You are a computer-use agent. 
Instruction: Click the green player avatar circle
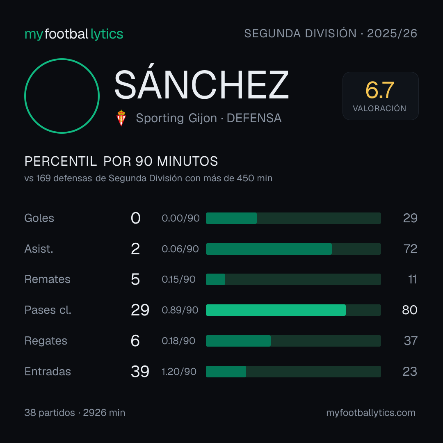point(62,96)
